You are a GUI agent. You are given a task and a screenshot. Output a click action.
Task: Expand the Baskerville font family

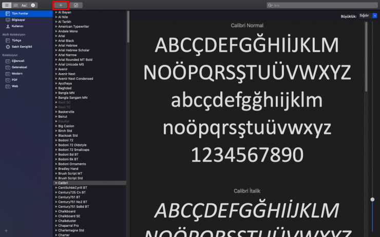[x=56, y=112]
